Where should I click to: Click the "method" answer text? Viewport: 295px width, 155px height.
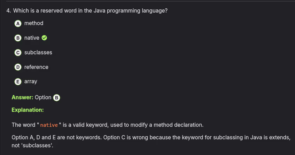(x=34, y=23)
